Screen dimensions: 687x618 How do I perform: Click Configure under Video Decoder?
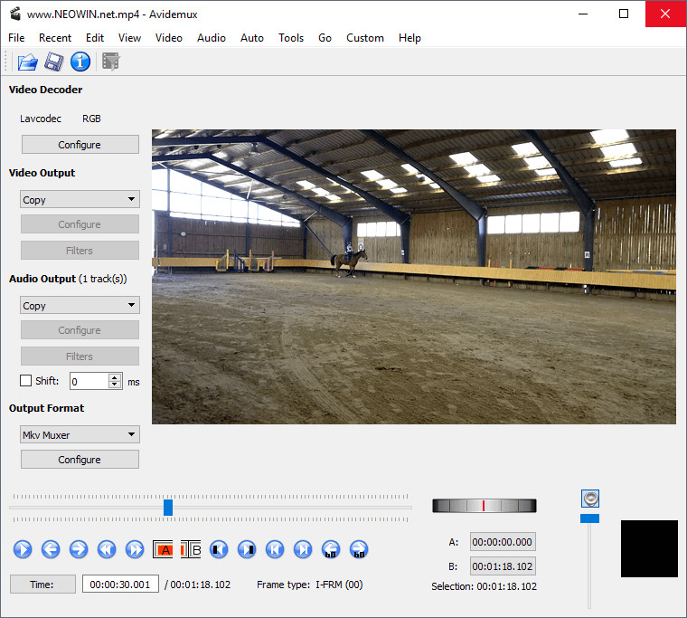80,145
